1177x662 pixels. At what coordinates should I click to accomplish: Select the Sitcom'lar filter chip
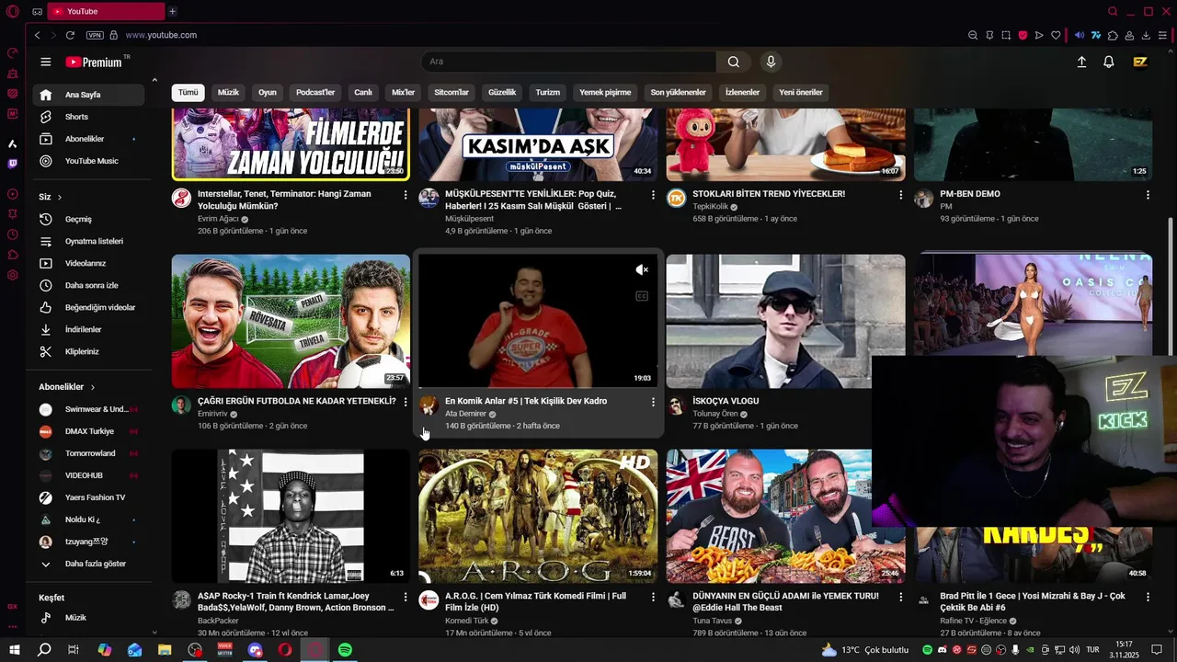(451, 92)
